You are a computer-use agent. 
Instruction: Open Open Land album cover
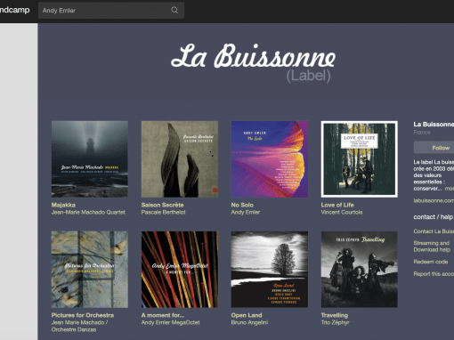coord(270,270)
